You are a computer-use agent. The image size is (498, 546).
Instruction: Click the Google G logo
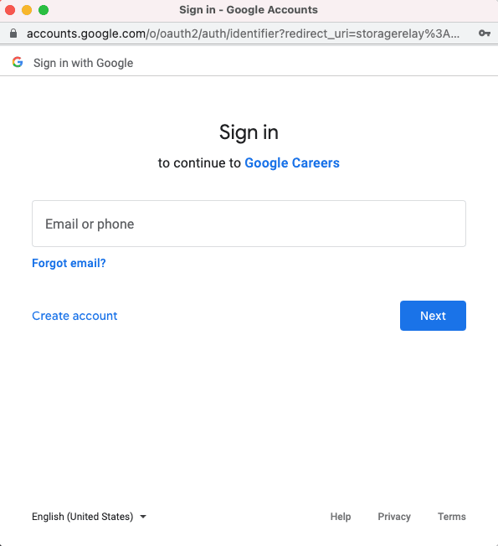click(x=18, y=62)
